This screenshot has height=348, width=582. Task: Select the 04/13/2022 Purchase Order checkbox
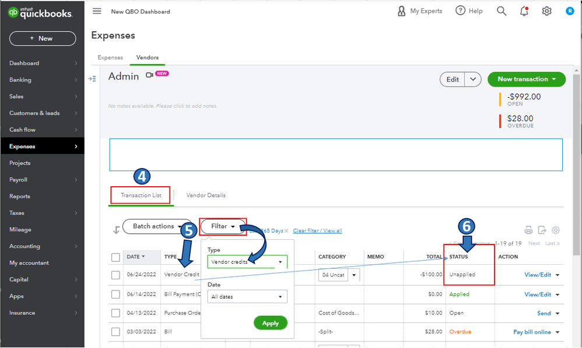tap(115, 313)
